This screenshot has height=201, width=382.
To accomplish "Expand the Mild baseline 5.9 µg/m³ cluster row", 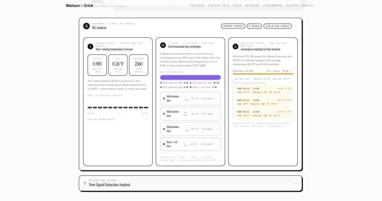I will (x=190, y=114).
